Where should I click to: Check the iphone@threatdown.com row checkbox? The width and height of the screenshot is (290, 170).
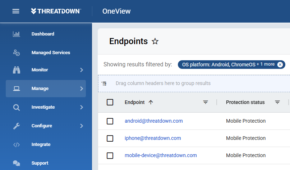(x=110, y=138)
